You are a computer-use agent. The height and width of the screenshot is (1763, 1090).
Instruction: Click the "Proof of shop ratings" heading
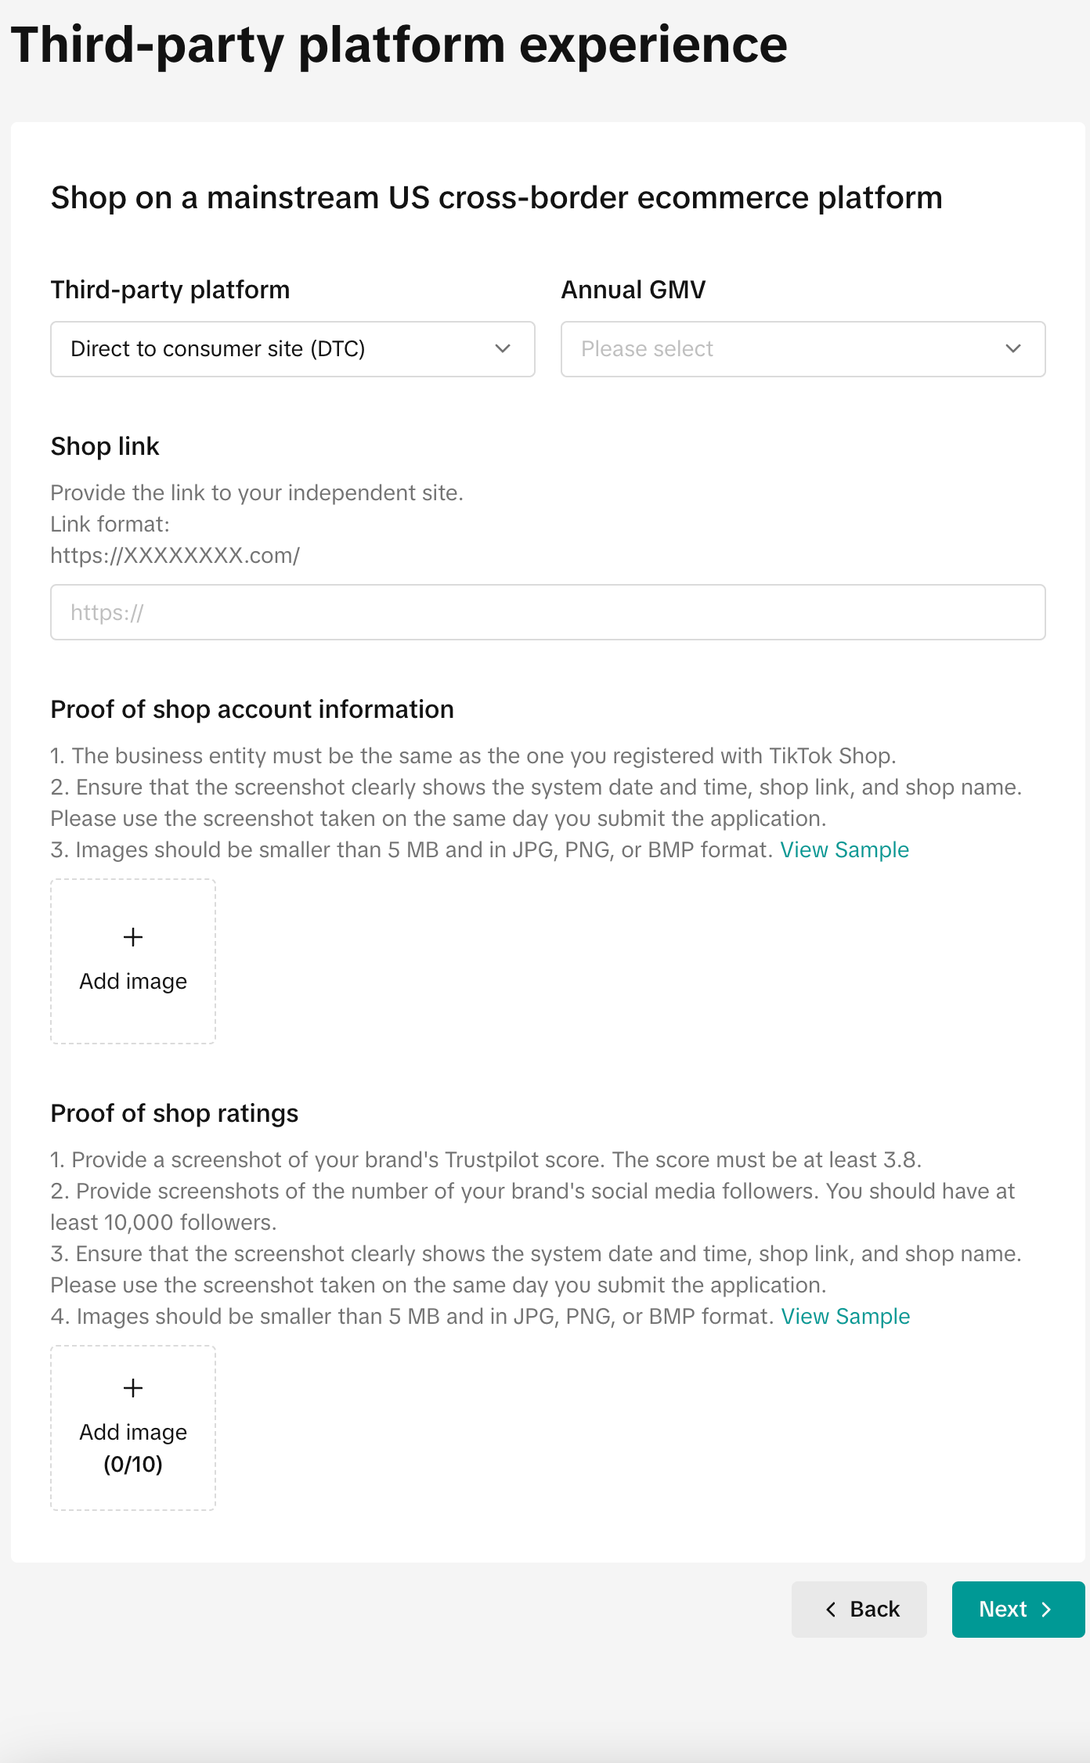coord(174,1114)
